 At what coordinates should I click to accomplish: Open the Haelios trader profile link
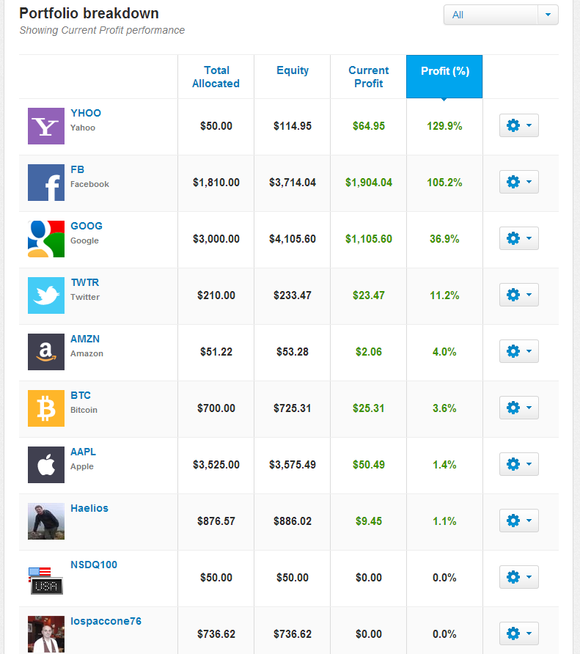89,508
